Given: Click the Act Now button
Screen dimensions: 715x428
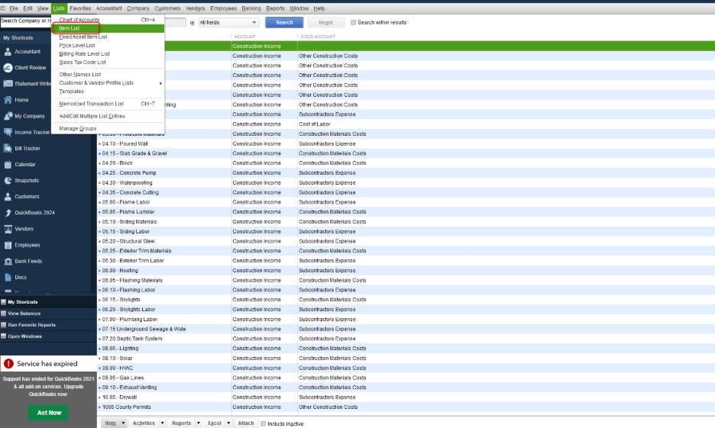Looking at the screenshot, I should 49,413.
